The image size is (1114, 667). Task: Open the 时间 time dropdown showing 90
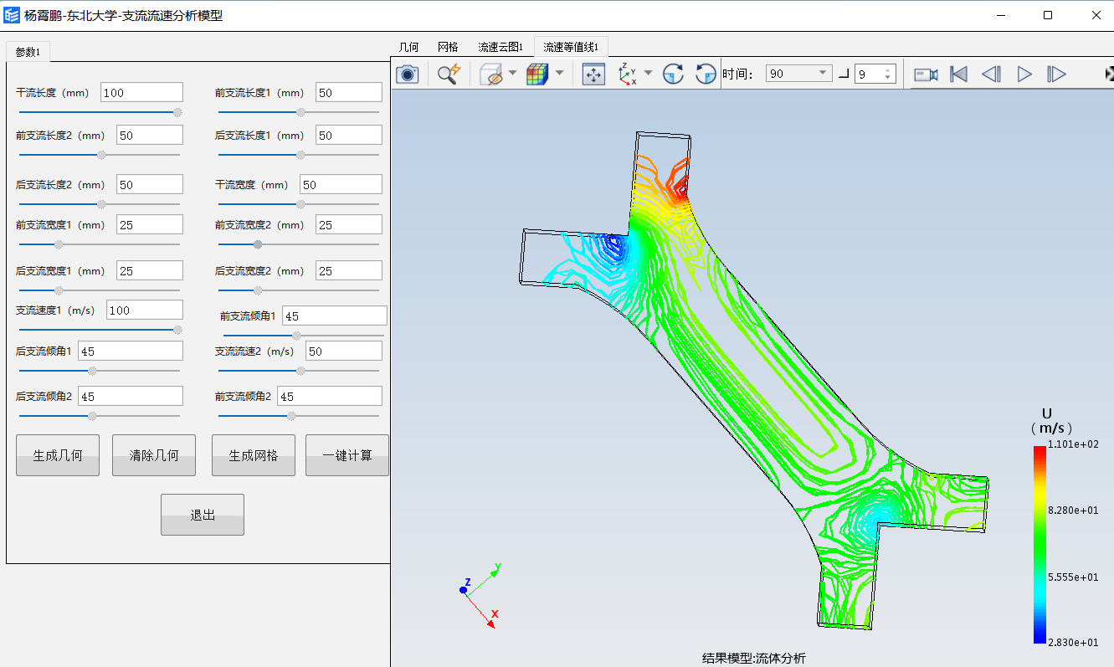(799, 74)
